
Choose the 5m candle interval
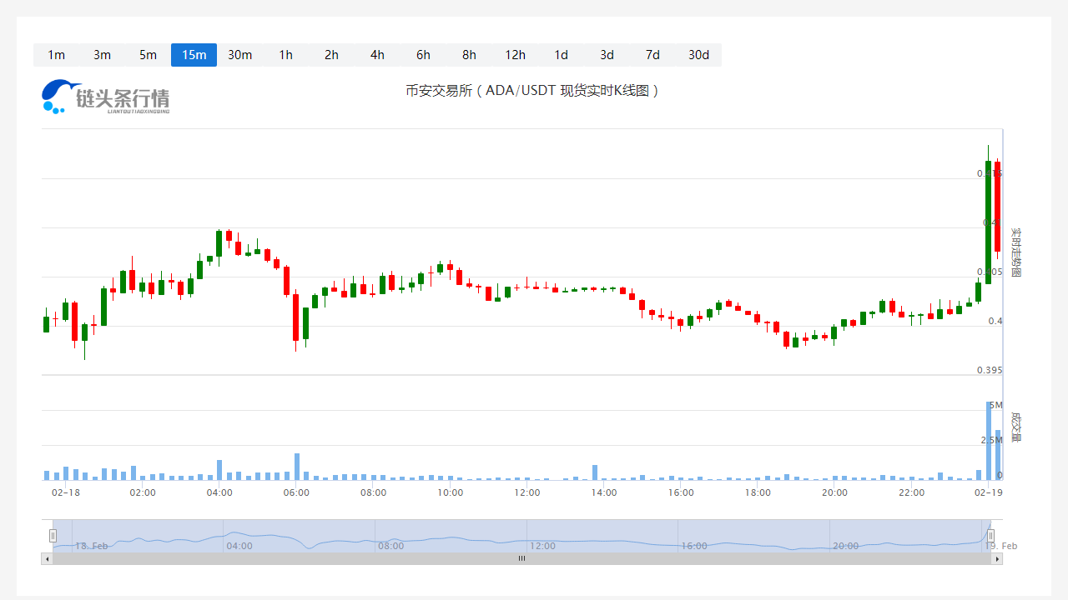[148, 55]
